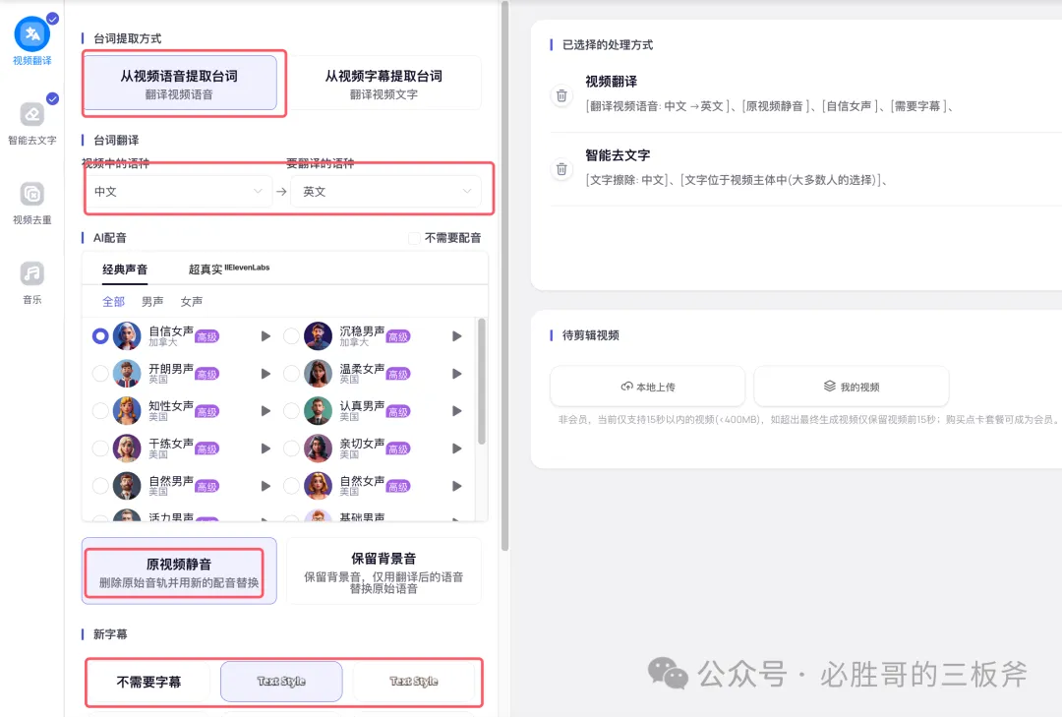The image size is (1062, 717).
Task: Preview the 温柔女声 voice
Action: [x=457, y=374]
